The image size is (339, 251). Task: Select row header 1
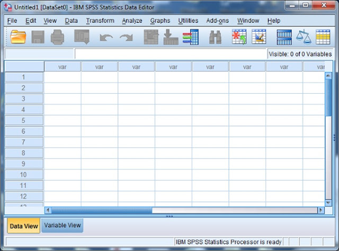pos(24,77)
